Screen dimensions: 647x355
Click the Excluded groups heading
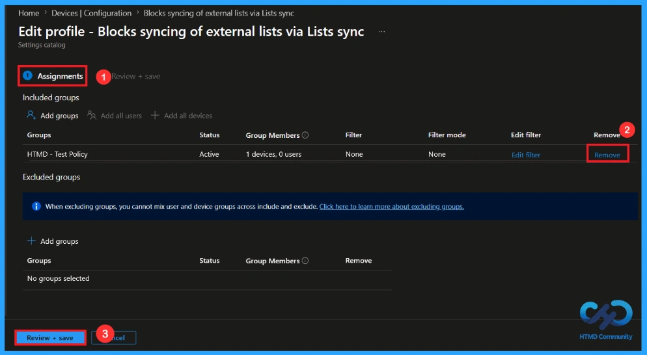(x=51, y=177)
